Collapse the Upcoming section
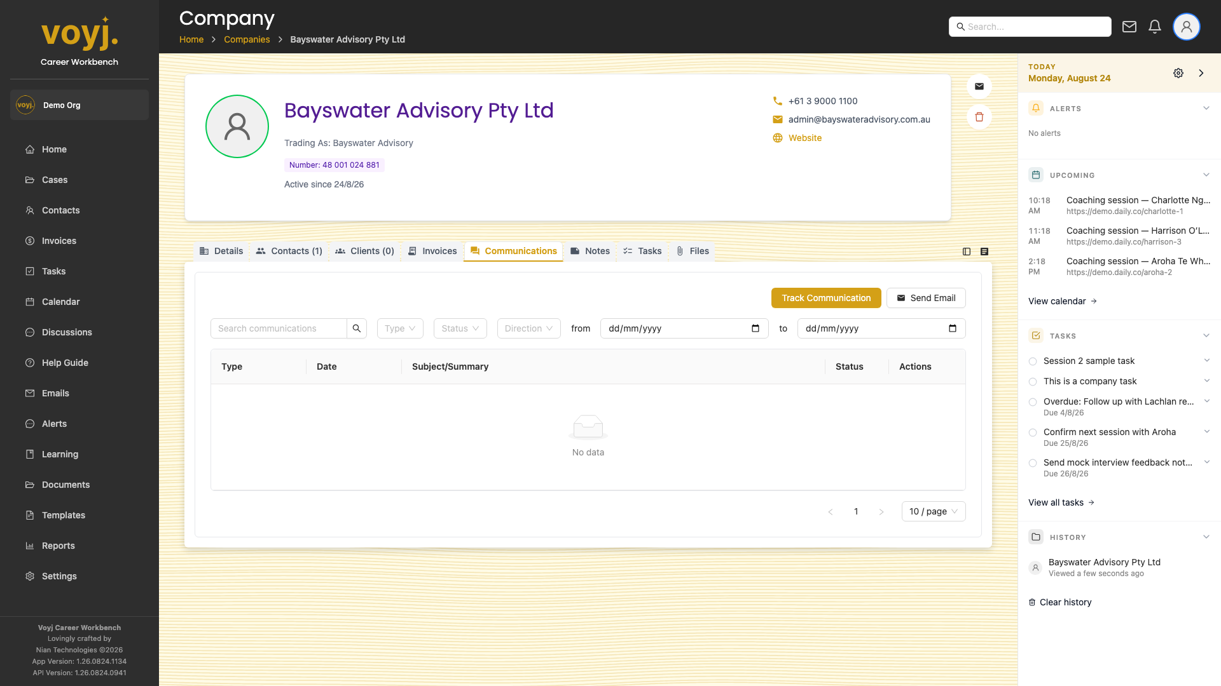1221x686 pixels. click(x=1206, y=175)
